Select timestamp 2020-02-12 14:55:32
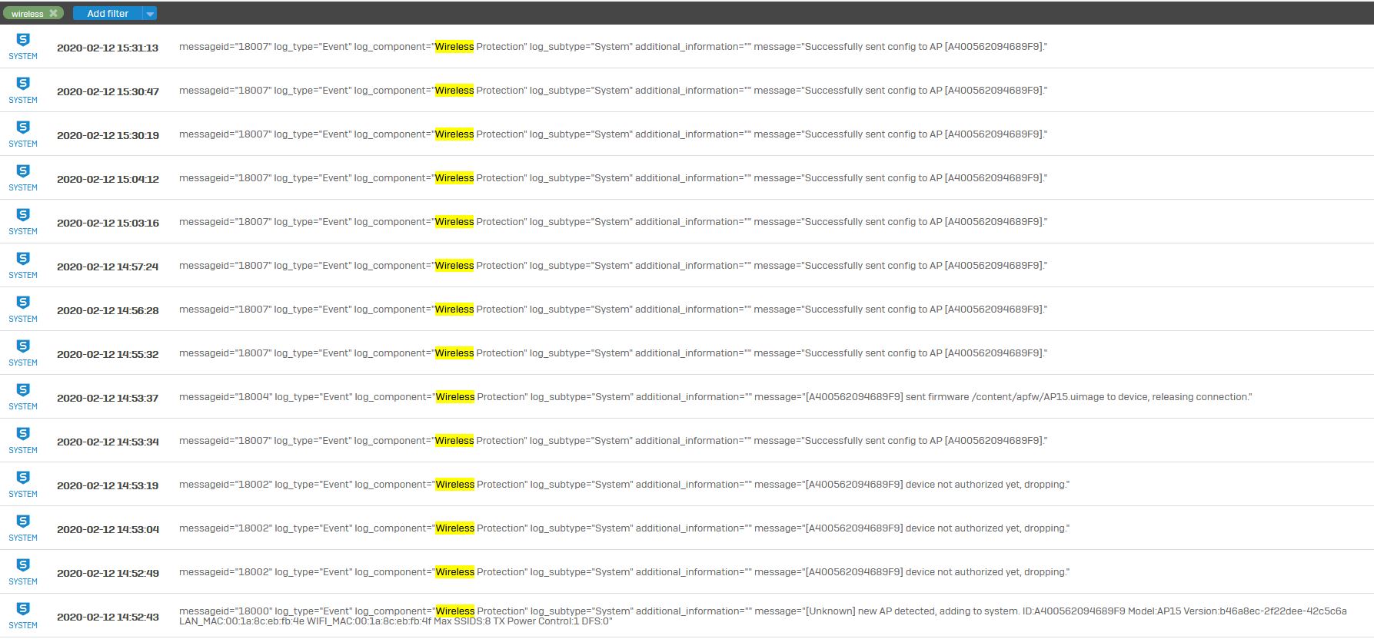Image resolution: width=1374 pixels, height=639 pixels. (x=108, y=354)
